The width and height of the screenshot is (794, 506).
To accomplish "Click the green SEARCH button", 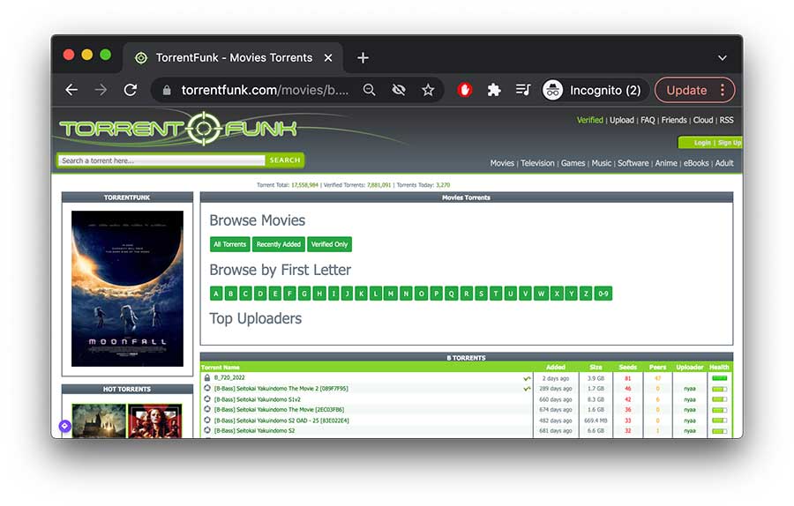I will click(x=285, y=160).
